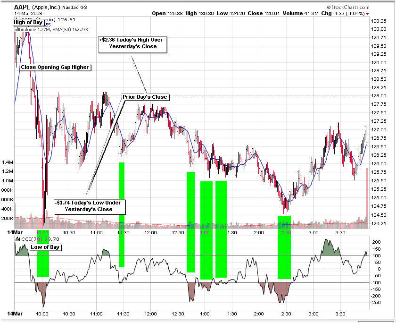Click the "+$2.36 Today's High Over Yesterday's Close" box
The width and height of the screenshot is (396, 323).
(132, 45)
